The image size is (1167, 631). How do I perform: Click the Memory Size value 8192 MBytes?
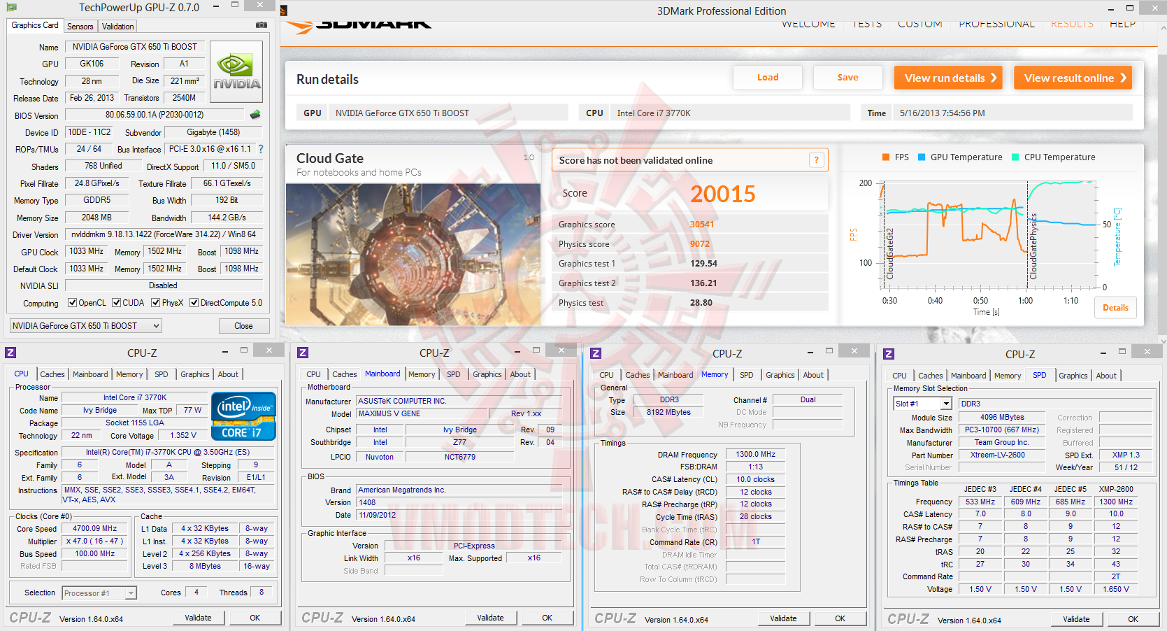(669, 413)
